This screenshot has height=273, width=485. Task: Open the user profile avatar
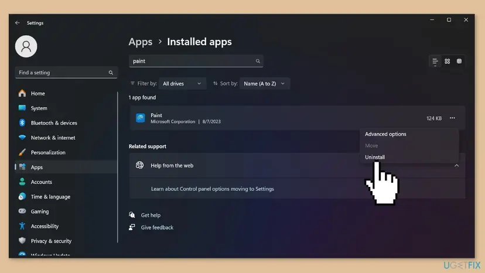tap(26, 46)
